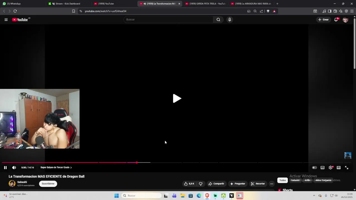
Task: Toggle subtitles captions button
Action: coord(323,167)
